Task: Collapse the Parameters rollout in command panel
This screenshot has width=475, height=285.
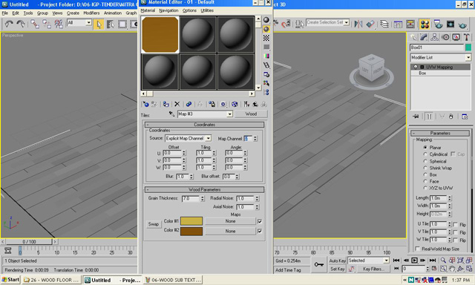Action: (440, 134)
